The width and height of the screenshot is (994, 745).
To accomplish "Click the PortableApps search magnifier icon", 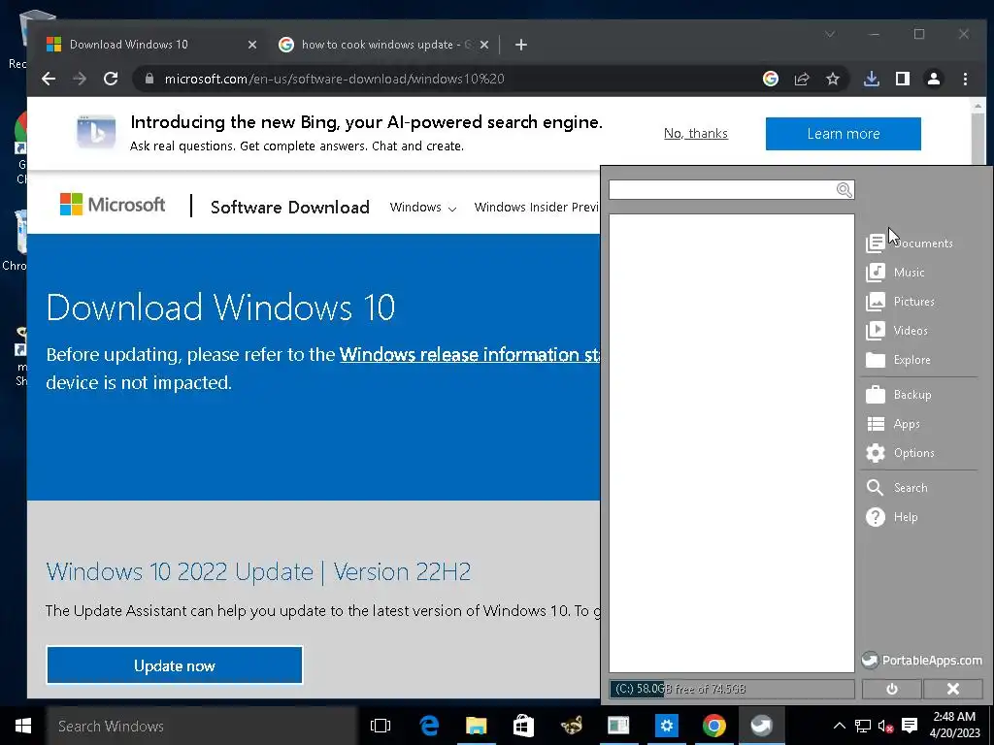I will click(844, 189).
